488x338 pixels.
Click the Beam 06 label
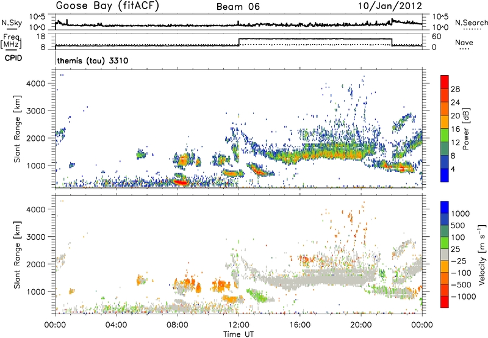(x=238, y=7)
